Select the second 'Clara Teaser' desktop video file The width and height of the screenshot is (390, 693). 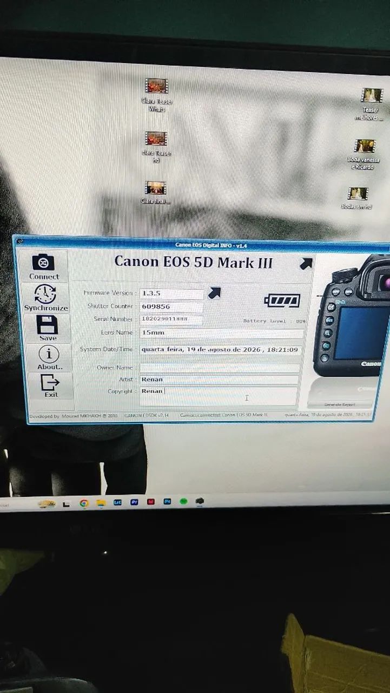(x=156, y=147)
